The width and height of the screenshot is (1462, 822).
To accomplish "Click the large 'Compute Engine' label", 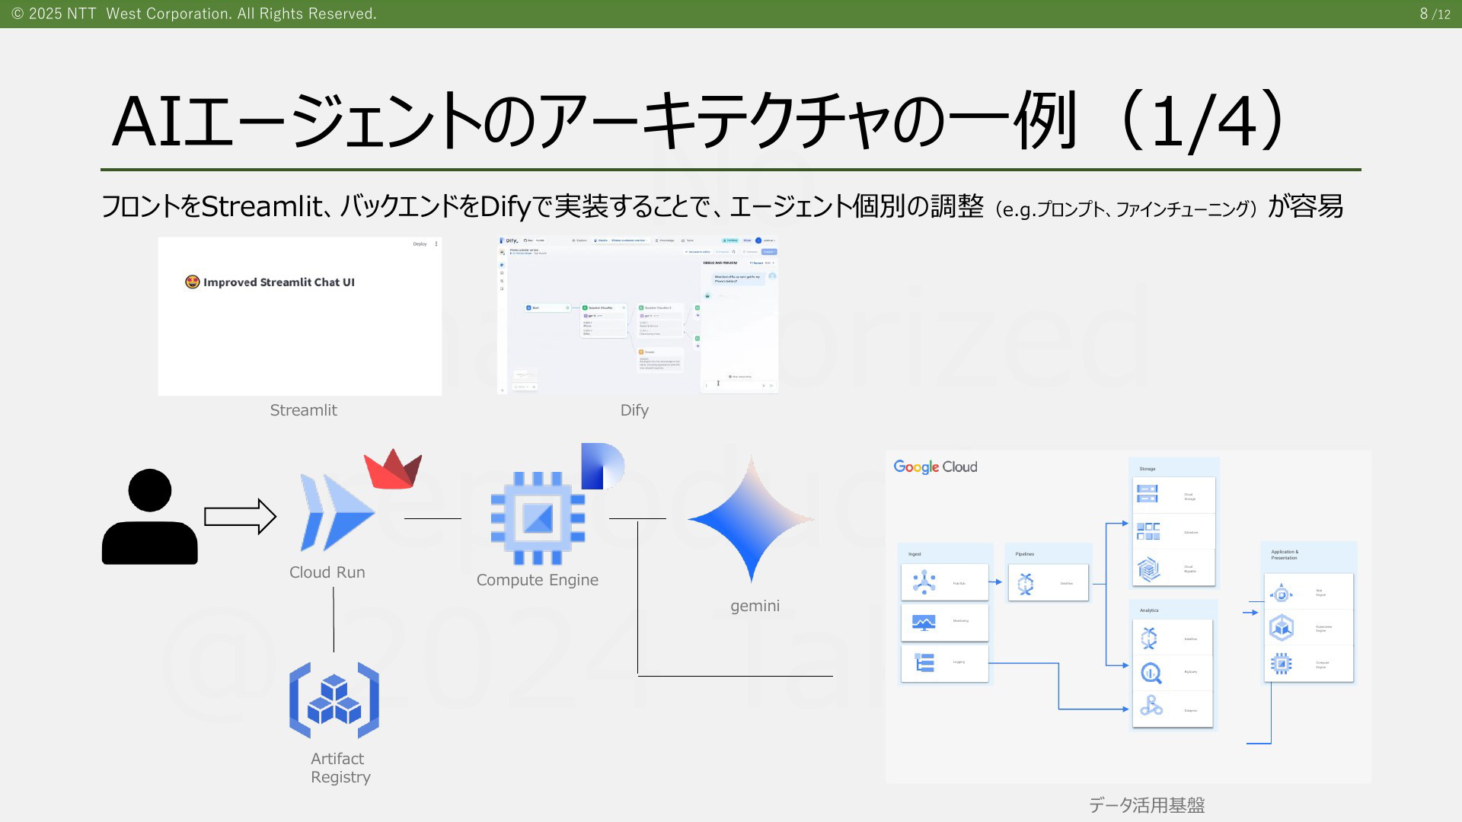I will click(538, 580).
